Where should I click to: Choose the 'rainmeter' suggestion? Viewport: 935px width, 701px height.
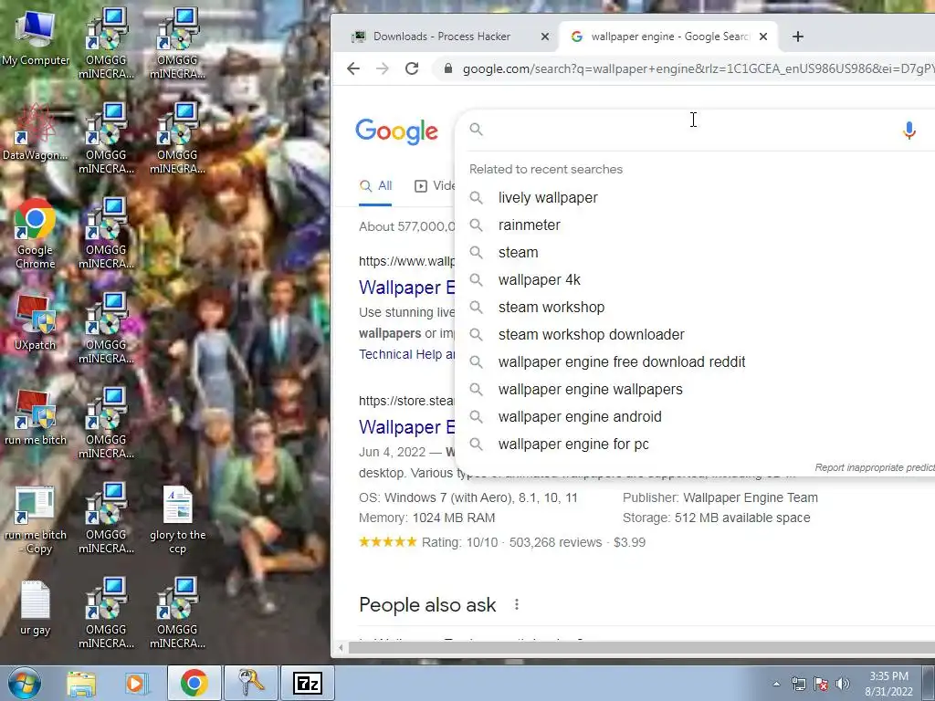529,225
